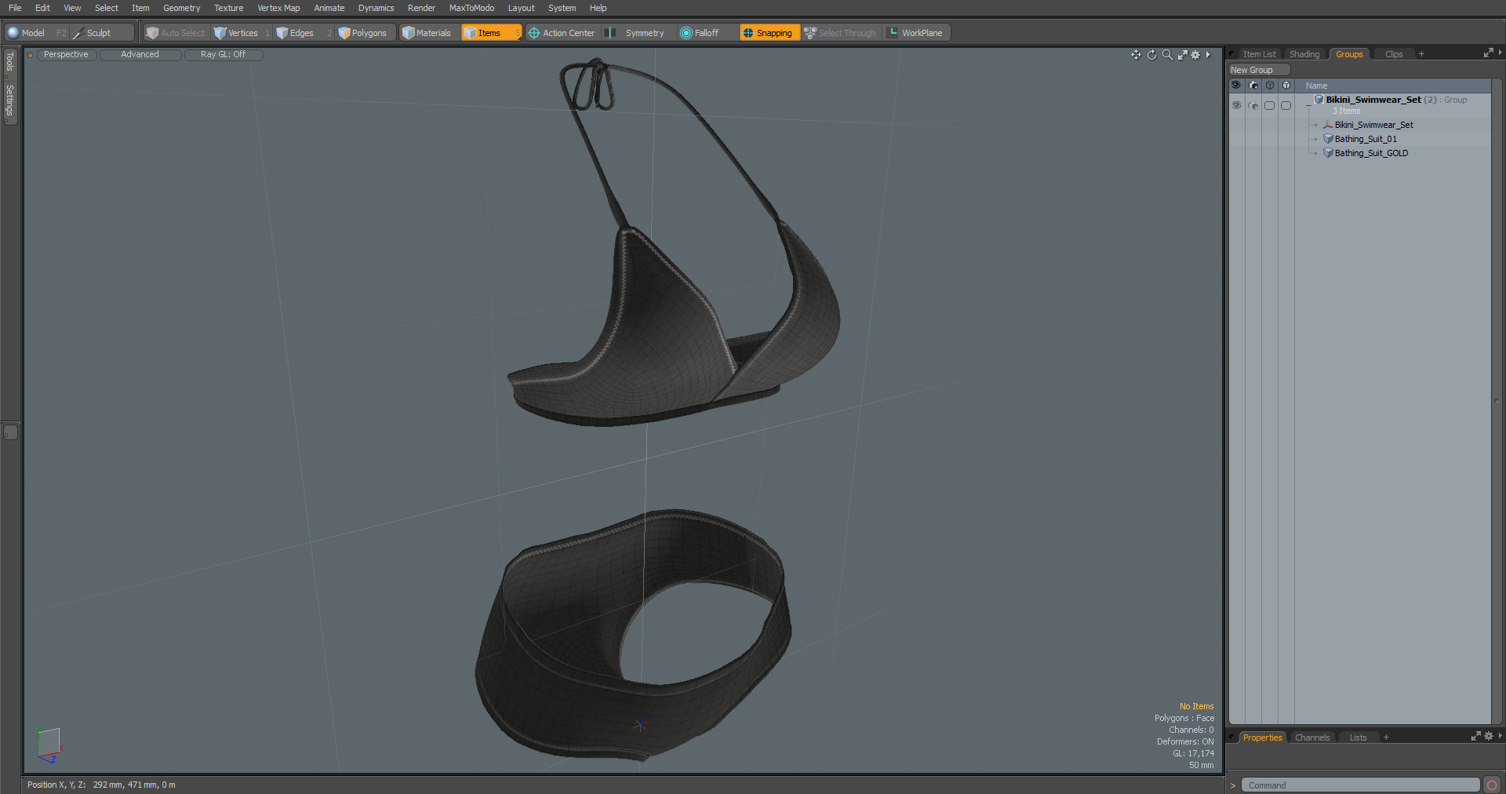Click the Auto Select button
The image size is (1506, 794).
(x=176, y=33)
